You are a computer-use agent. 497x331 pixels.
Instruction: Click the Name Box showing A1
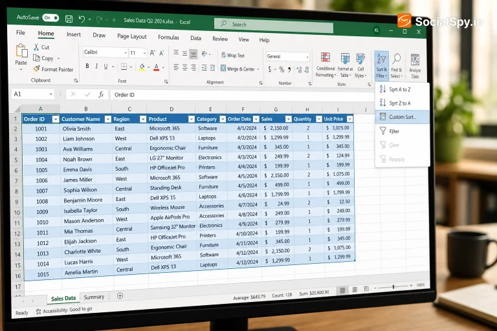33,94
